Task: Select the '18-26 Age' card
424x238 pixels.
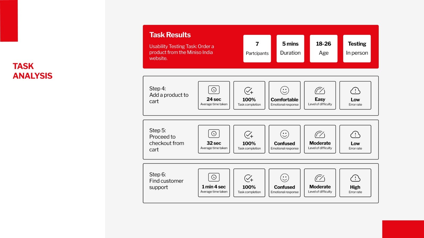Action: click(324, 49)
